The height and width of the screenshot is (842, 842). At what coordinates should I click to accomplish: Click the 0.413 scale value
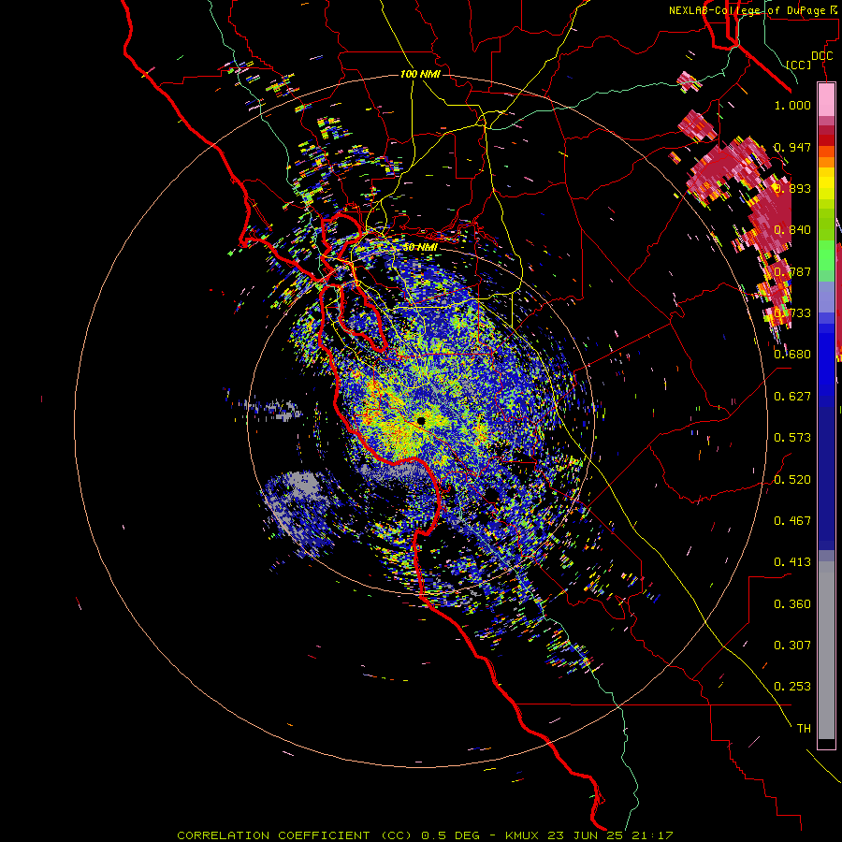(792, 562)
